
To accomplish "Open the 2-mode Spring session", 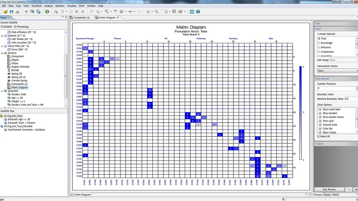I will click(17, 81).
